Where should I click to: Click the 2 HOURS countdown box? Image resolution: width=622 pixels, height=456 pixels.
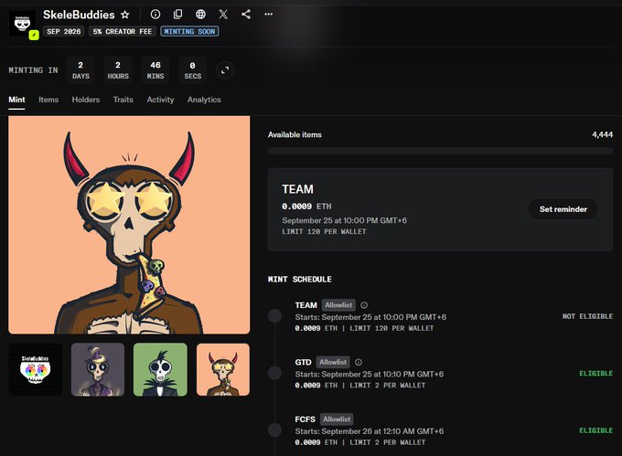118,70
